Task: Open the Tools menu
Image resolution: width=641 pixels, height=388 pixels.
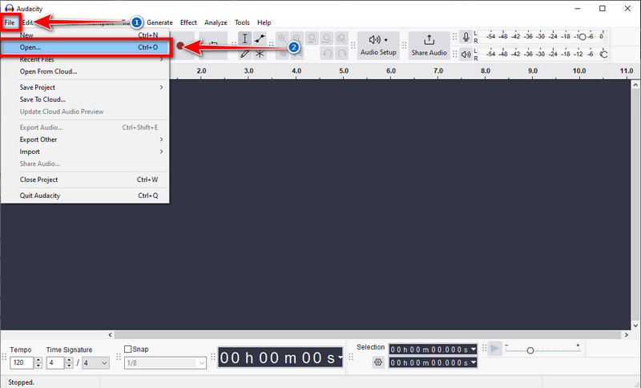Action: click(242, 22)
